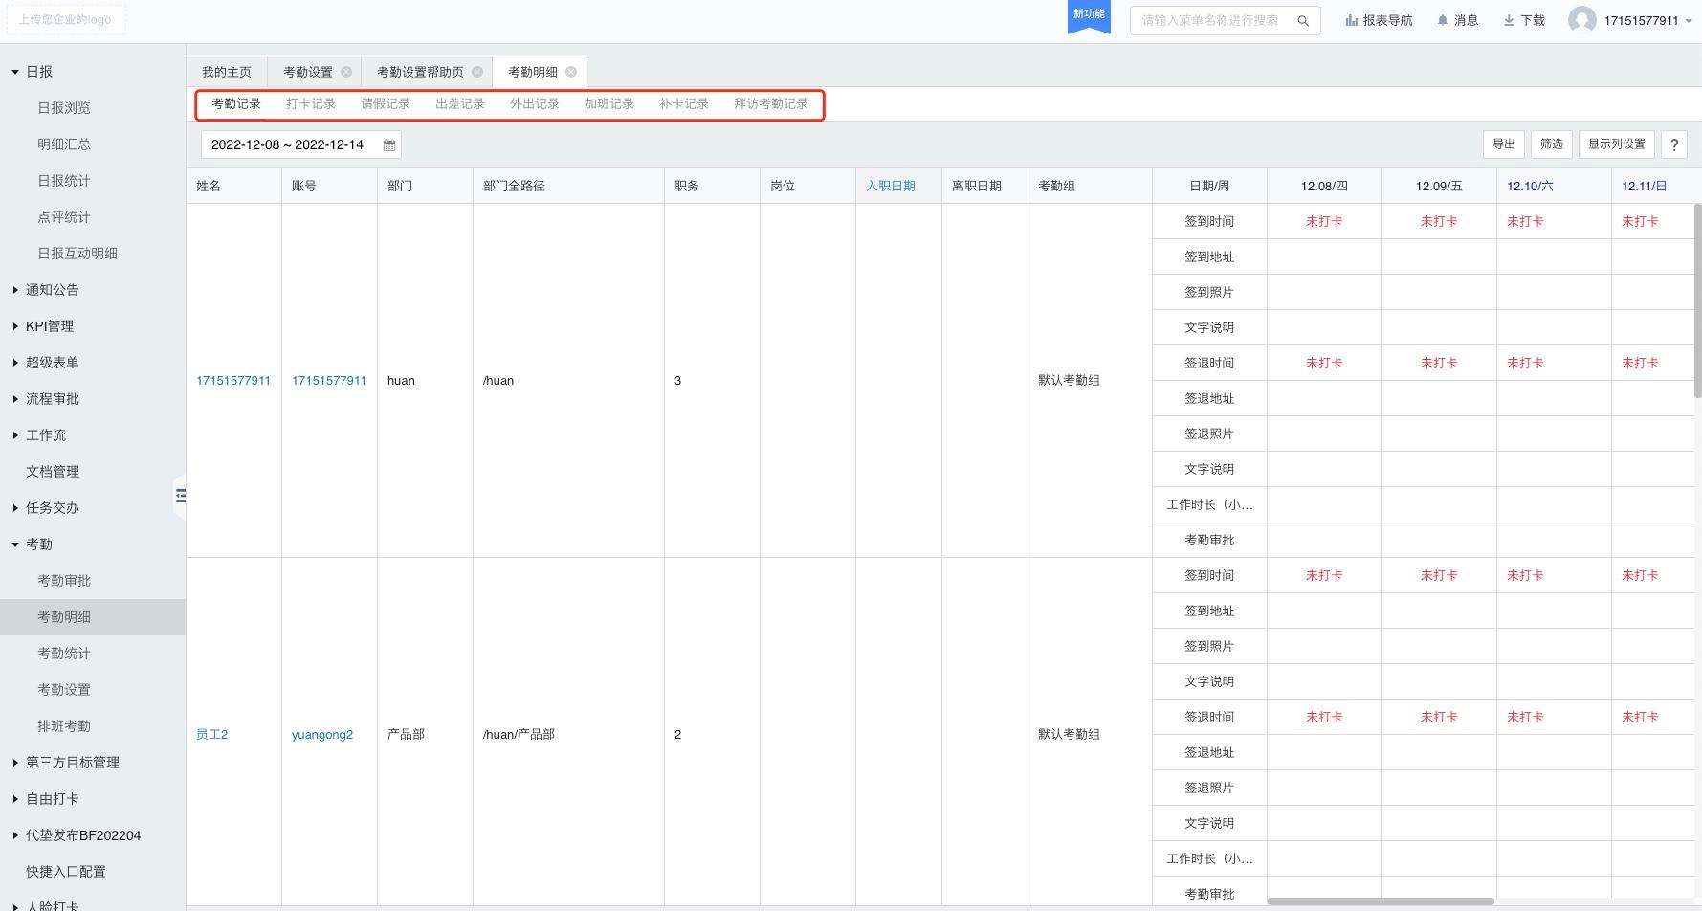The height and width of the screenshot is (911, 1702).
Task: Click the 导出 button
Action: tap(1503, 144)
